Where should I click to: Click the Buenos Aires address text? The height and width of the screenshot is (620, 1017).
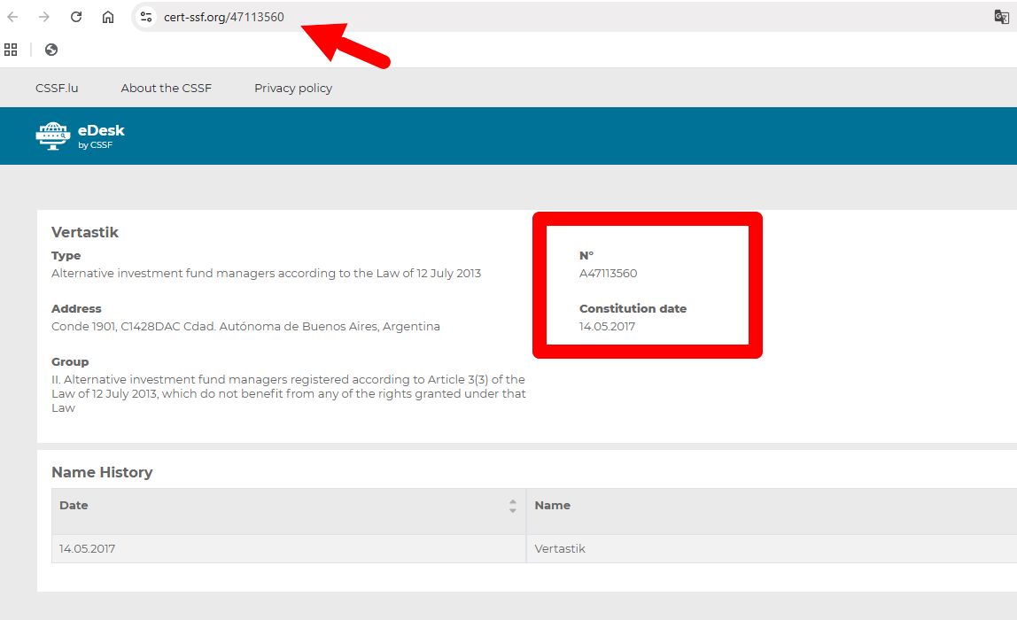point(245,326)
